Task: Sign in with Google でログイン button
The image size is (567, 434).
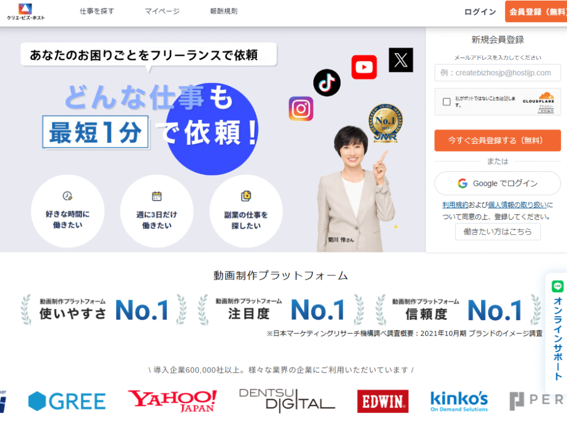Action: [x=498, y=184]
